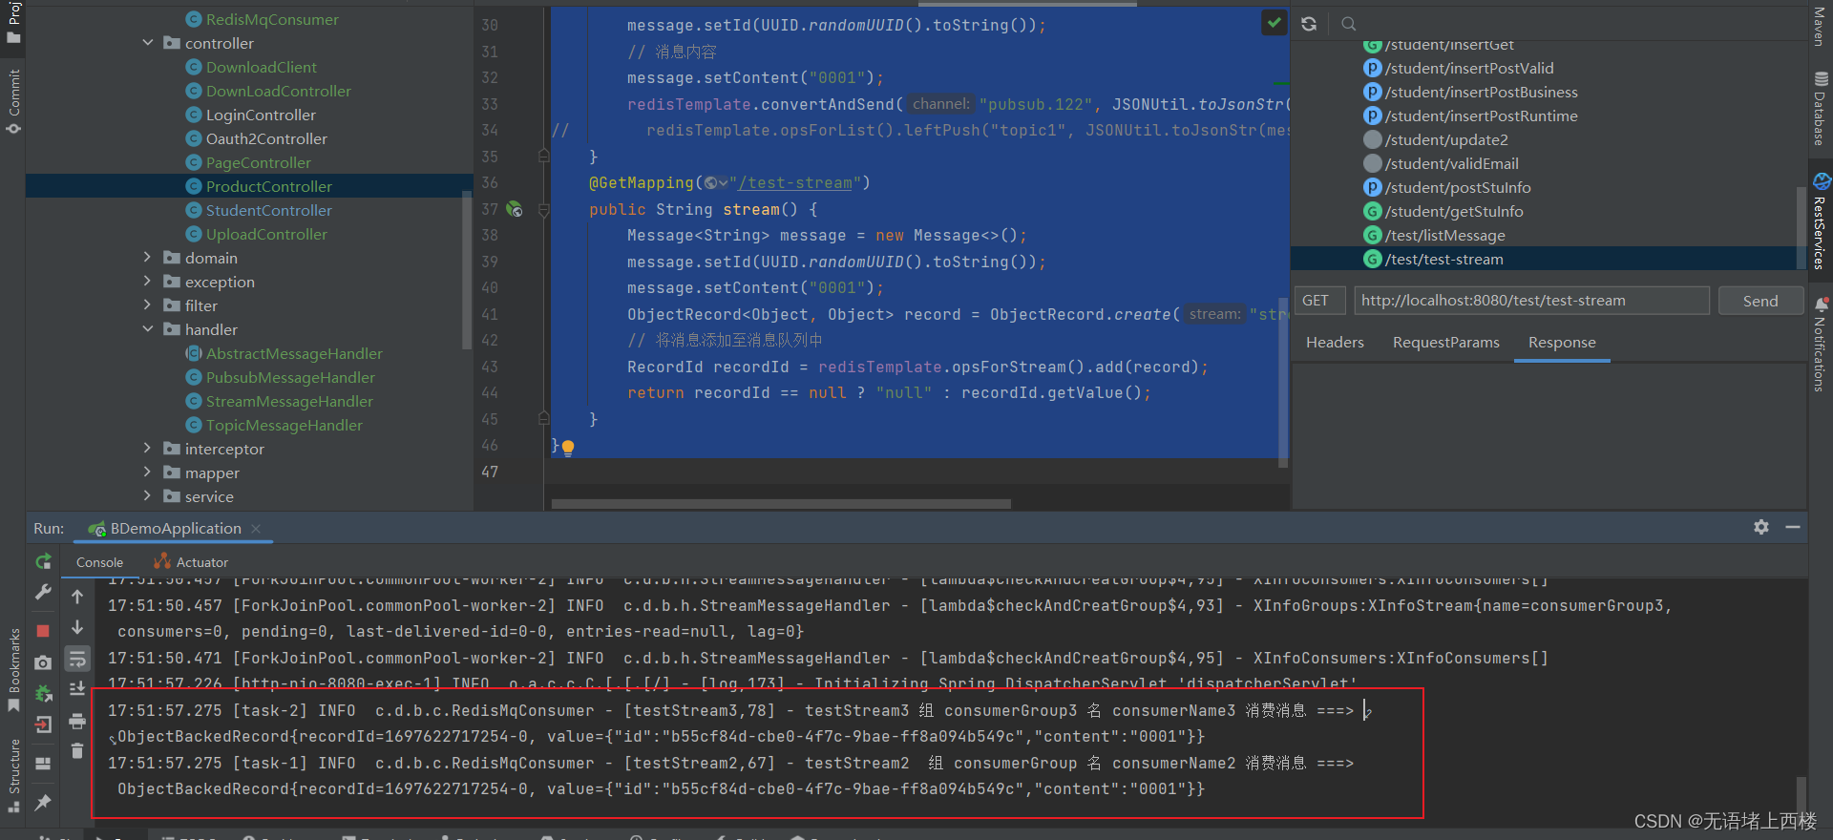1833x840 pixels.
Task: Stop the running application with red square
Action: tap(43, 631)
